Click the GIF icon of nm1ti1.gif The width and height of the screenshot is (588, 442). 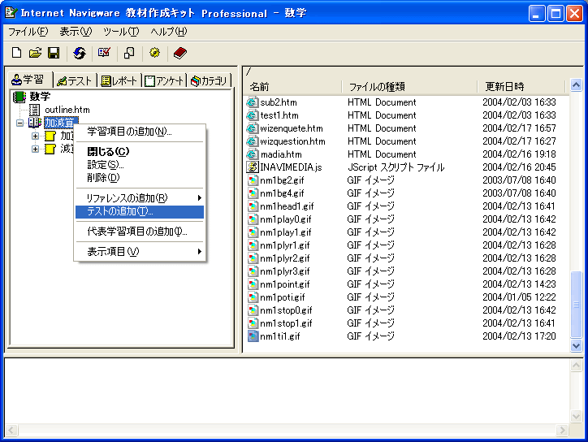point(253,336)
